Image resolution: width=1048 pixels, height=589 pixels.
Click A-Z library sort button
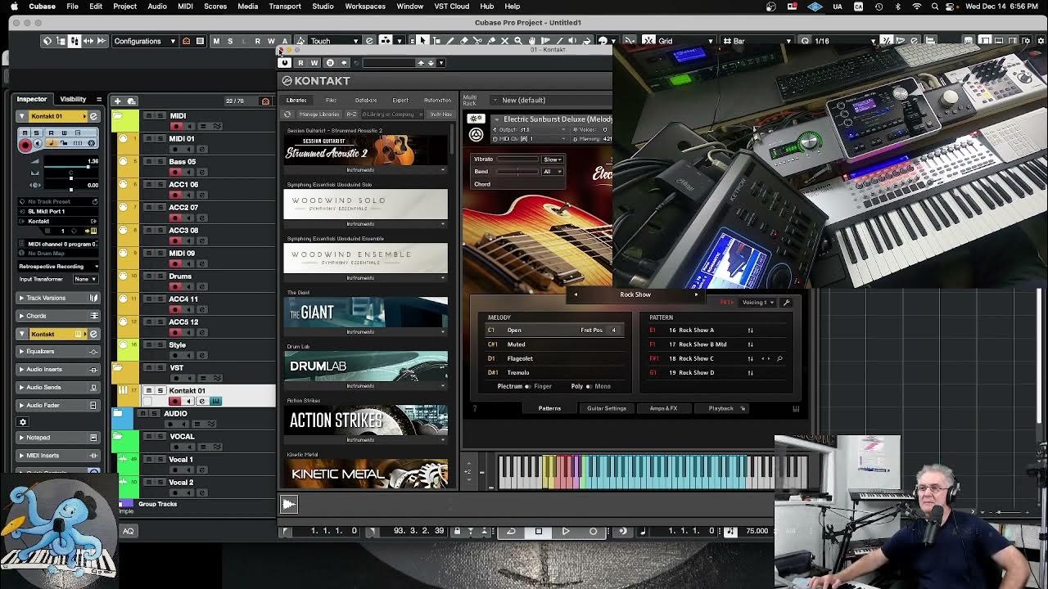(x=351, y=115)
